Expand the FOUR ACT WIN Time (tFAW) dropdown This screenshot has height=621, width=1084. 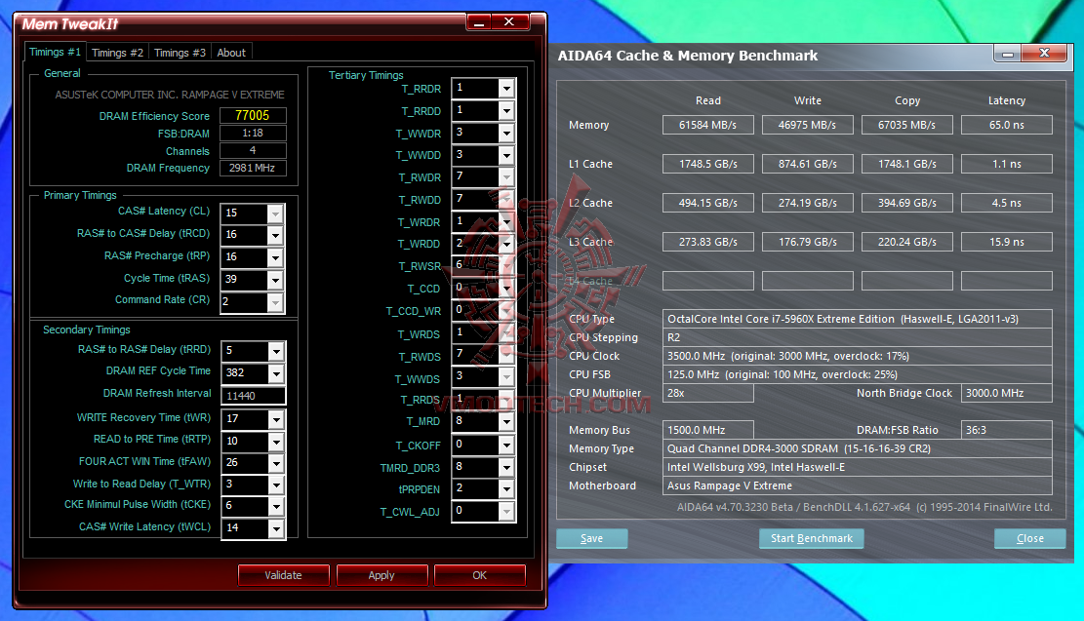pyautogui.click(x=276, y=463)
